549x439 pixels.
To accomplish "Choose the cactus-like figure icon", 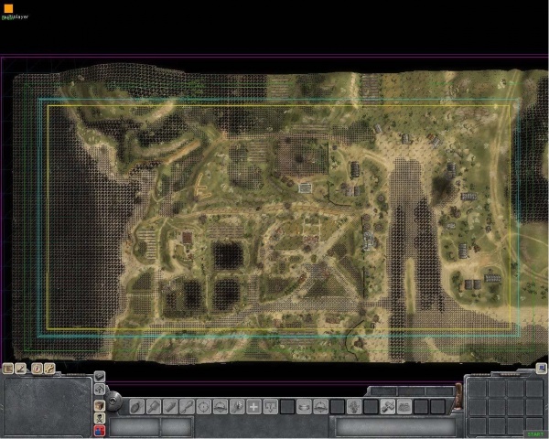I will point(354,407).
